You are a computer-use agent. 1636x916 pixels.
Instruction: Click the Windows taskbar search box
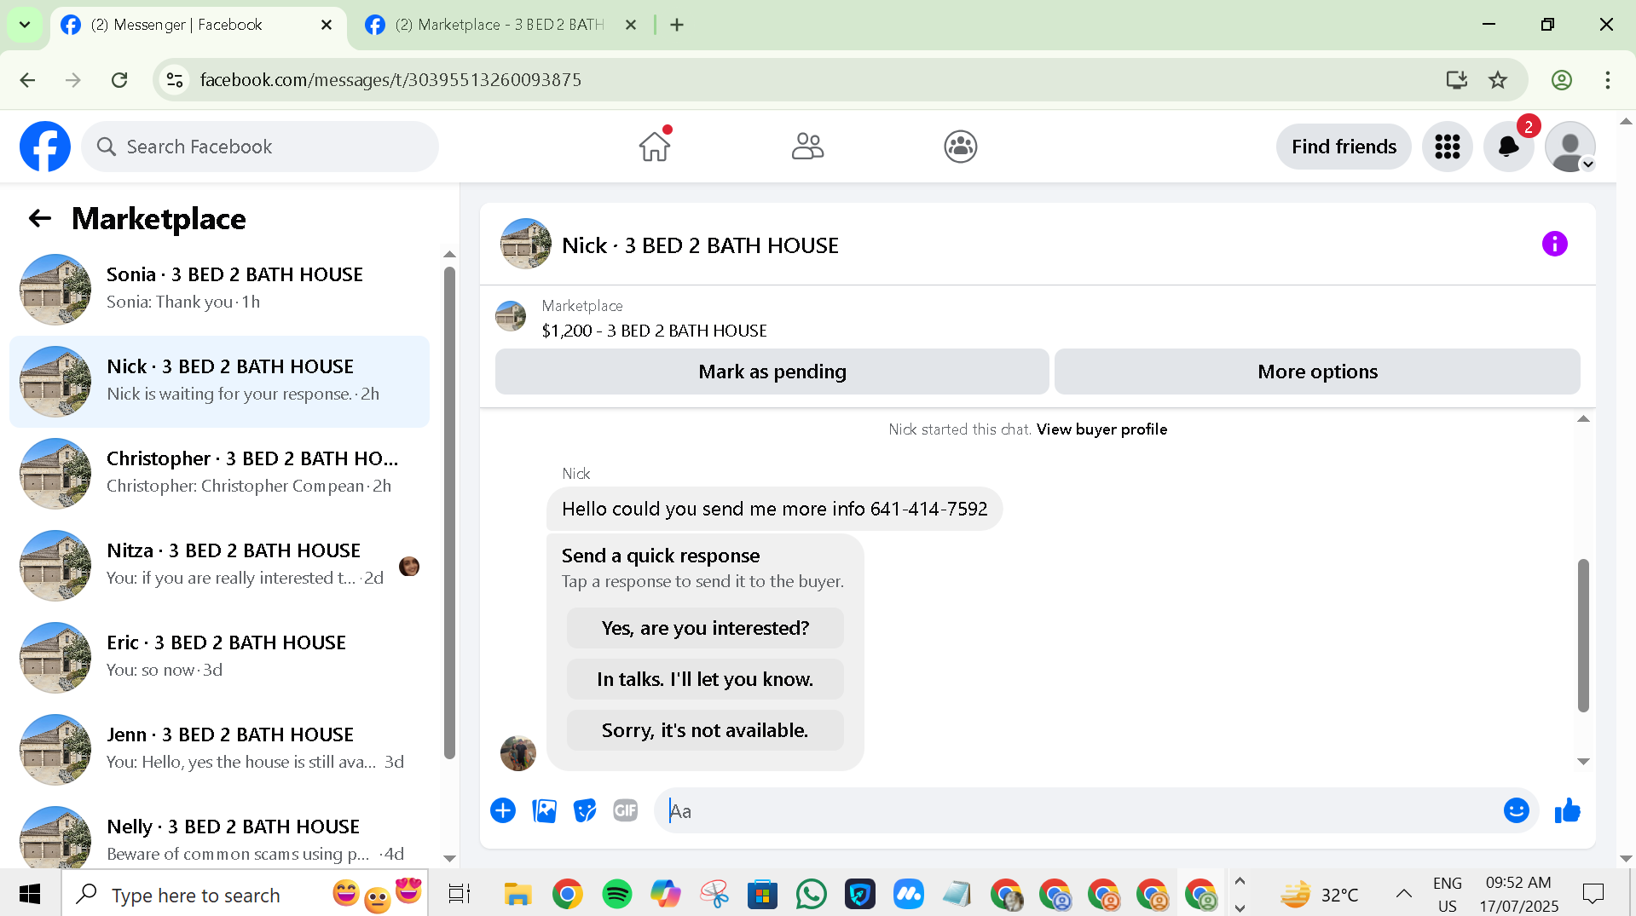[x=245, y=894]
